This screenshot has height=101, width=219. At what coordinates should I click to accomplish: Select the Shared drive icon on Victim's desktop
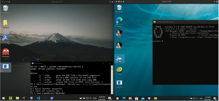click(x=119, y=59)
